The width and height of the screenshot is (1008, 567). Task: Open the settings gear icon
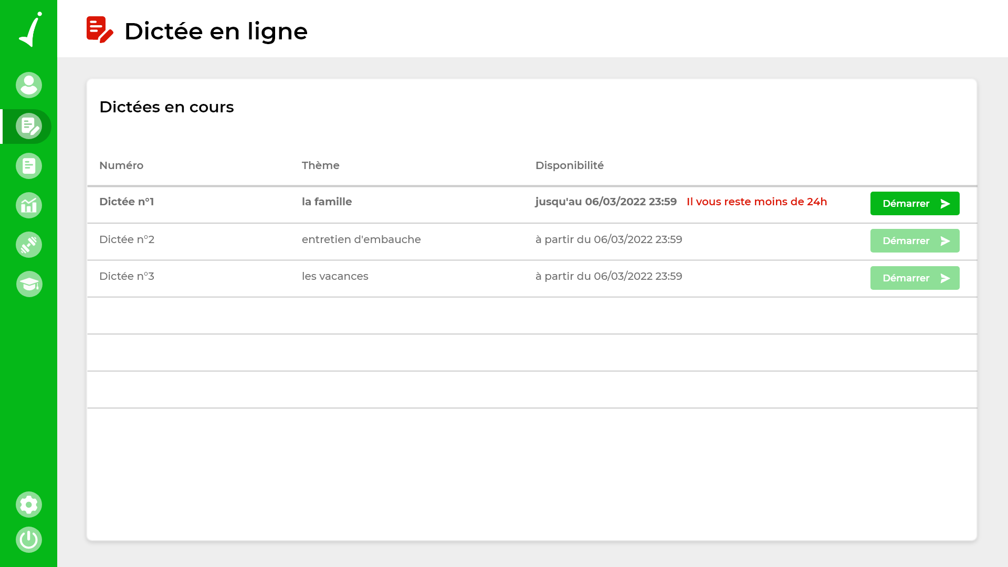29,505
